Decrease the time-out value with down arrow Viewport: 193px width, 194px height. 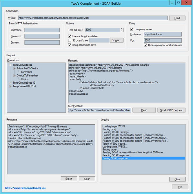122,31
